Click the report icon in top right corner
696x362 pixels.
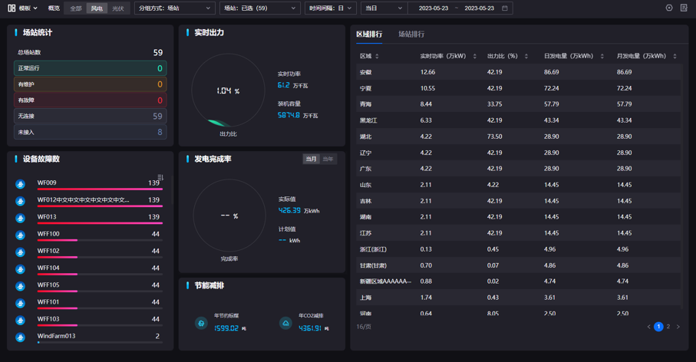click(684, 8)
